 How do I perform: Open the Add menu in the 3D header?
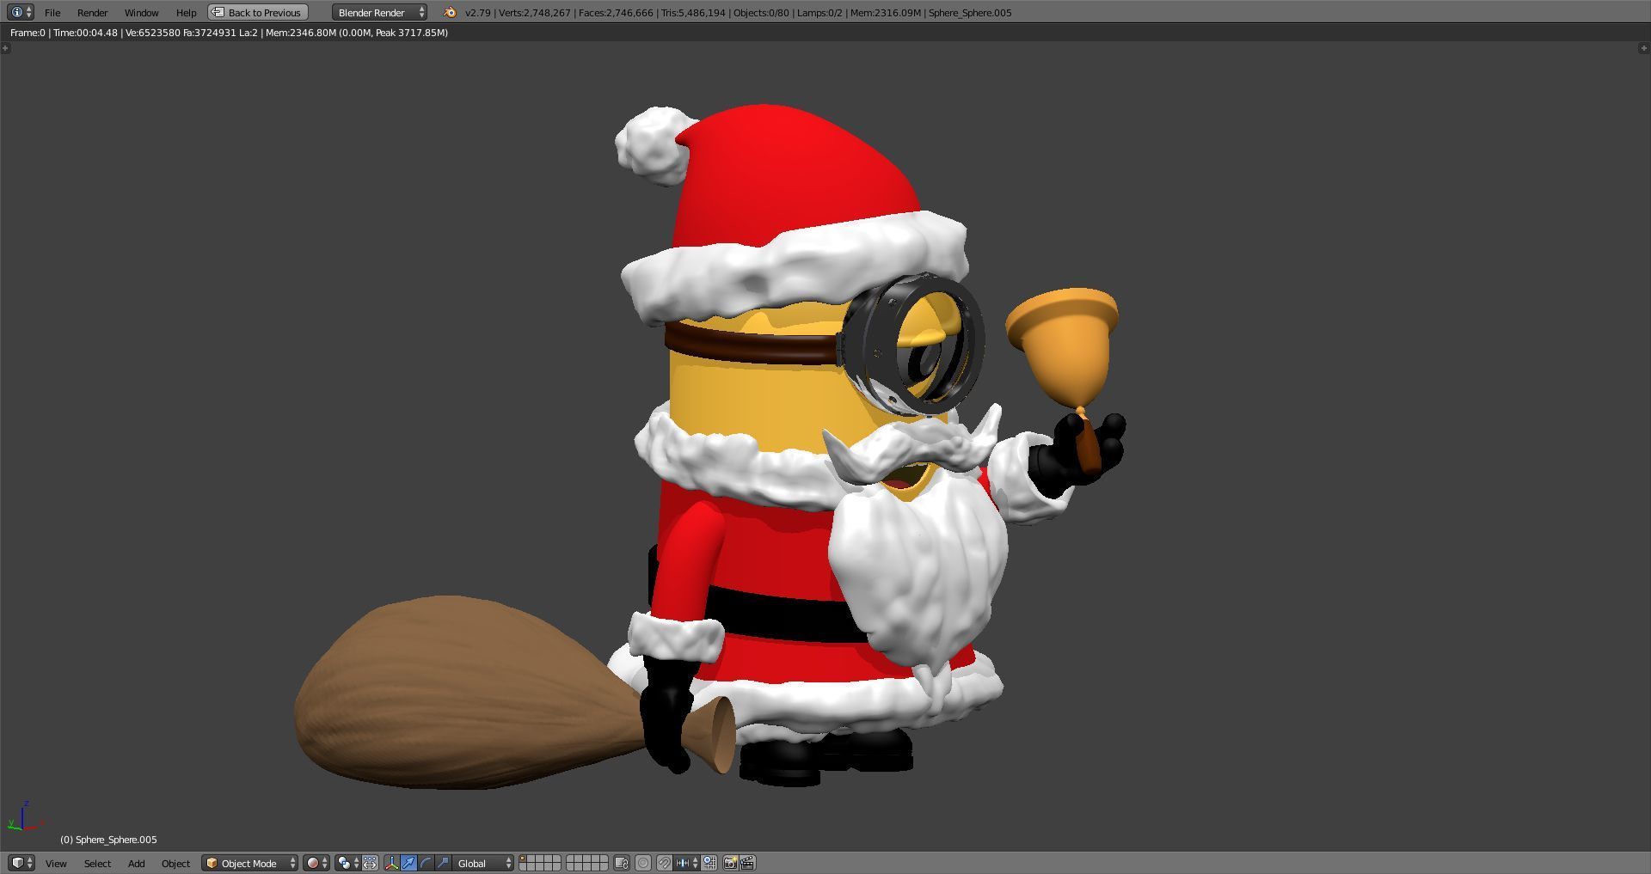pos(136,864)
